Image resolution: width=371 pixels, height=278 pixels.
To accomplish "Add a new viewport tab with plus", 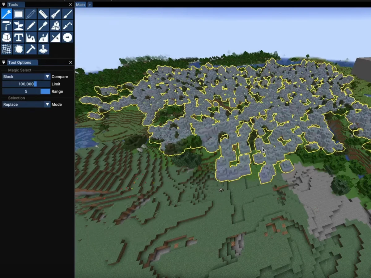I will pos(90,5).
